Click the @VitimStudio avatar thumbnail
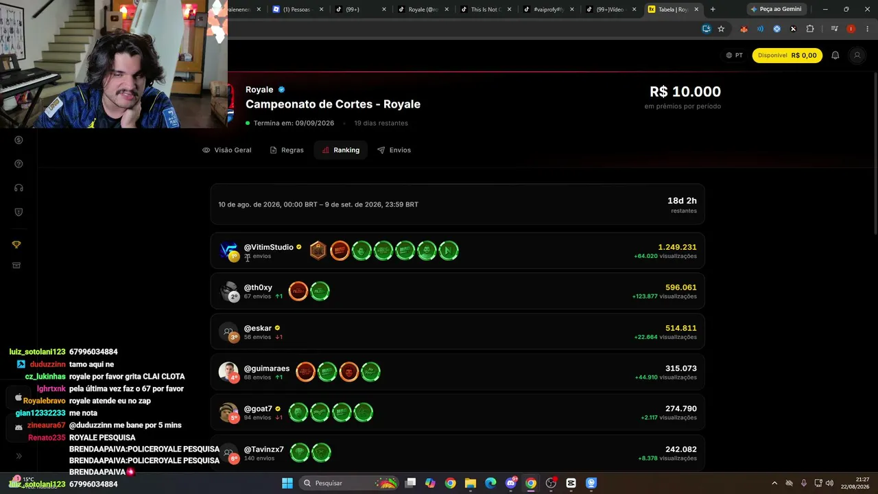 [x=228, y=250]
